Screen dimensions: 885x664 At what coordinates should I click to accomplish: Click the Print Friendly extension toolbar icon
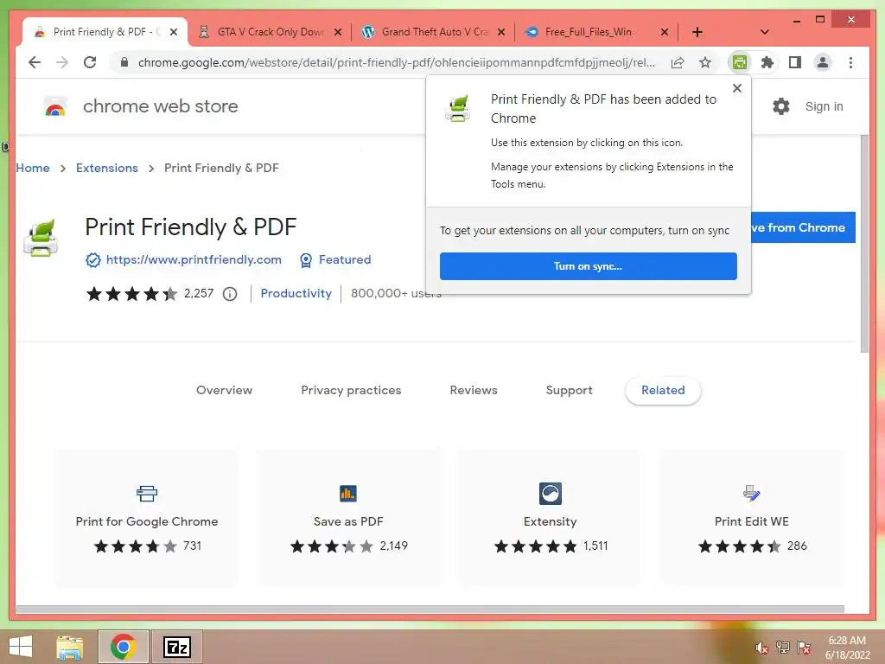[x=740, y=62]
